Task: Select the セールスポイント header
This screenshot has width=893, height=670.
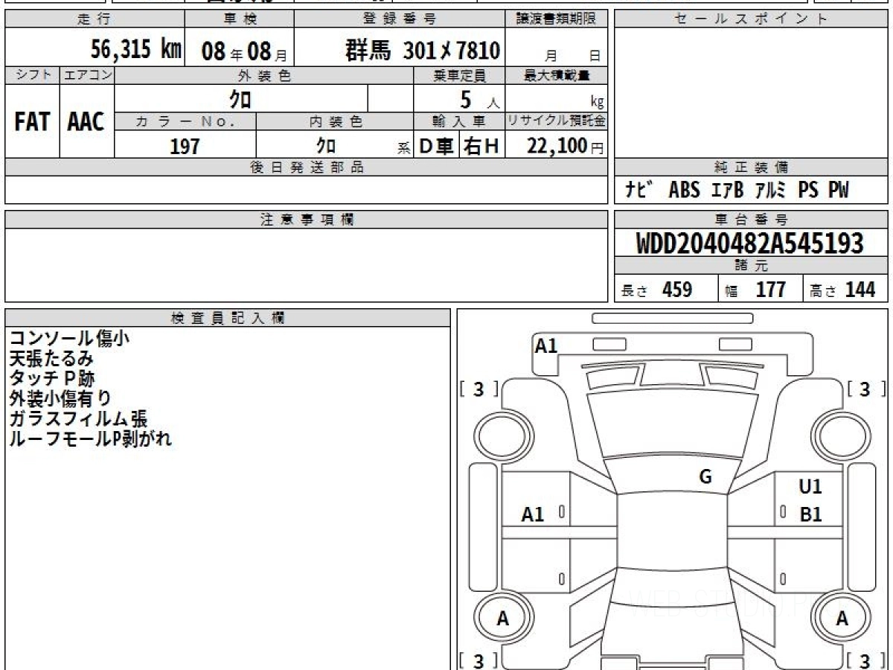Action: [751, 19]
